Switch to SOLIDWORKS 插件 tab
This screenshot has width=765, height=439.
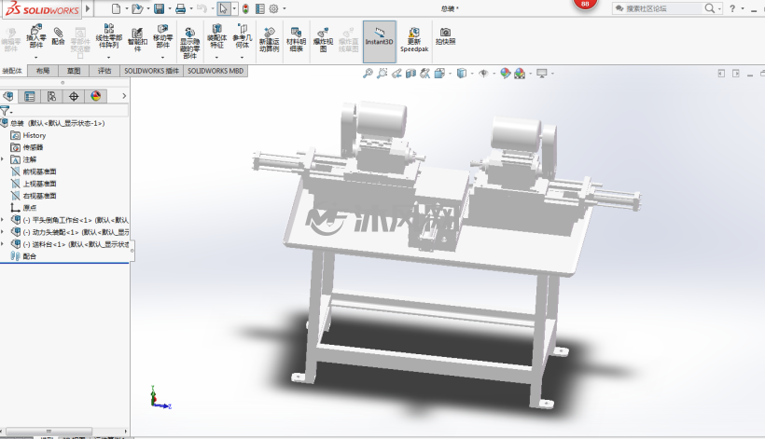point(152,71)
